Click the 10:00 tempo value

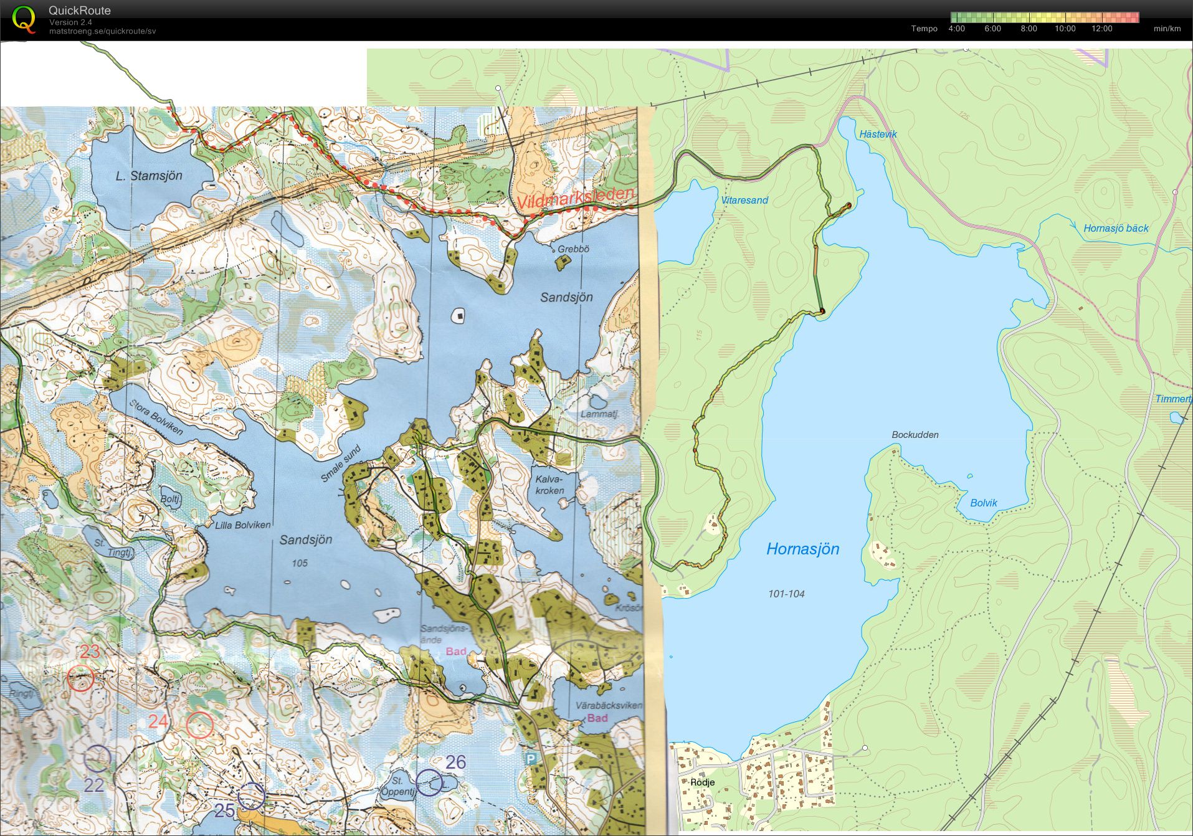(1065, 29)
